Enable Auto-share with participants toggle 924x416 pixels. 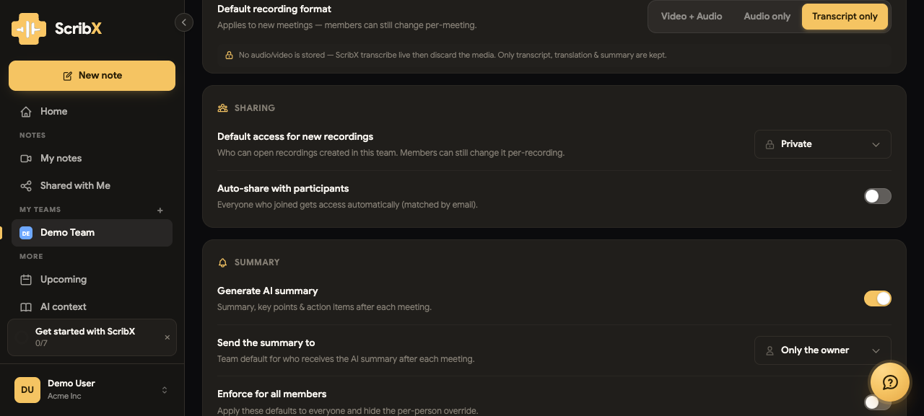[x=878, y=196]
